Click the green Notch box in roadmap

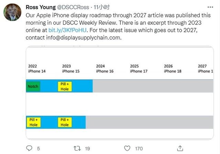coord(33,86)
